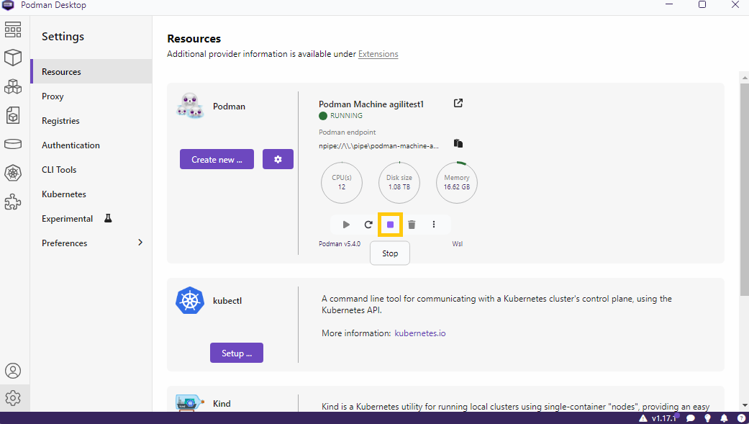Open the Kubernetes view from sidebar helm icon
The width and height of the screenshot is (749, 424).
tap(13, 173)
